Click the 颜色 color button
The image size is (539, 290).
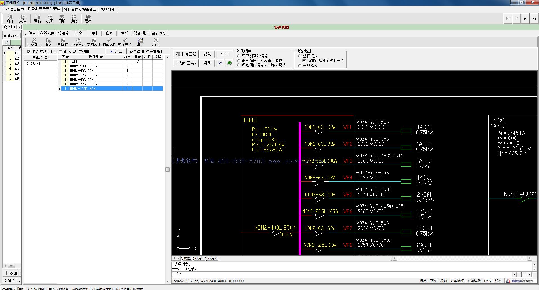click(207, 54)
